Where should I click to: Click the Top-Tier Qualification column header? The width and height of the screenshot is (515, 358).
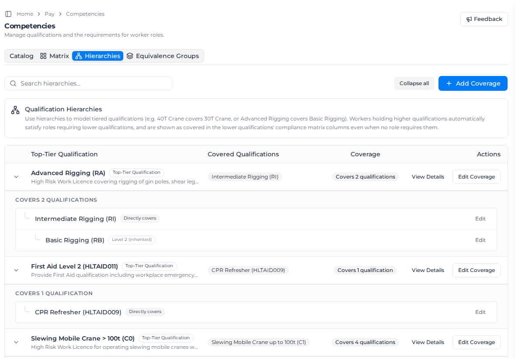64,155
